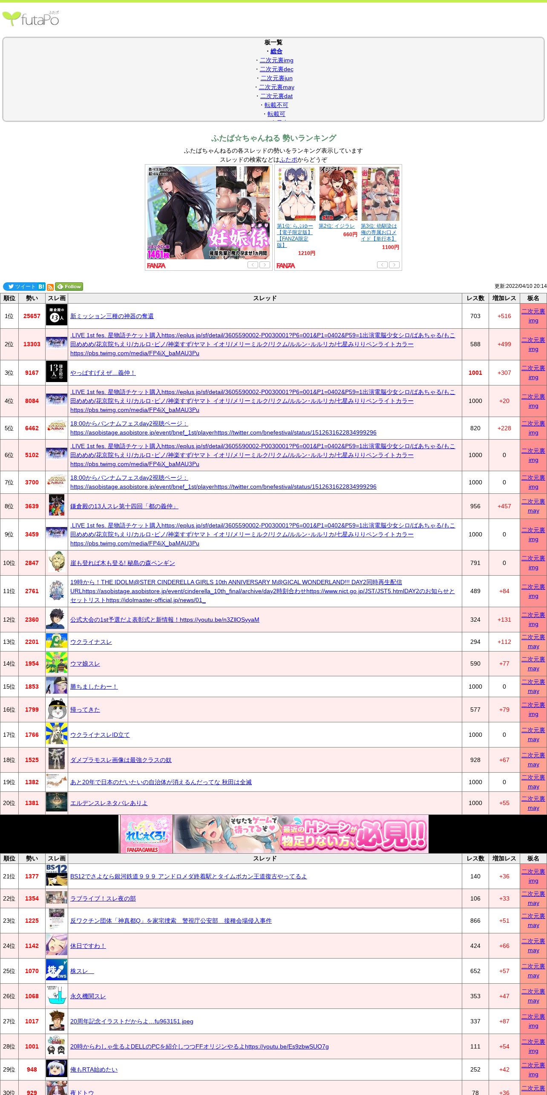Click 勢い value 25657
Image resolution: width=547 pixels, height=1095 pixels.
[x=32, y=316]
